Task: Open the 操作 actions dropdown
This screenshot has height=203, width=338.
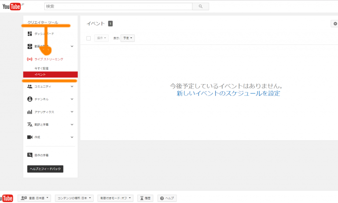Action: point(101,38)
